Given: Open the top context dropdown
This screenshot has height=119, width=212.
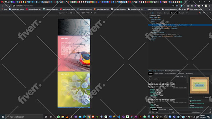Looking at the screenshot, I should point(163,112).
